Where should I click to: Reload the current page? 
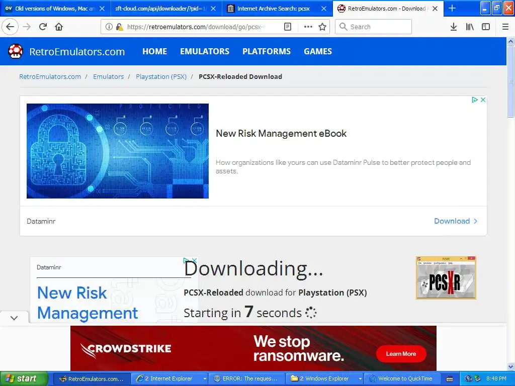[x=43, y=27]
